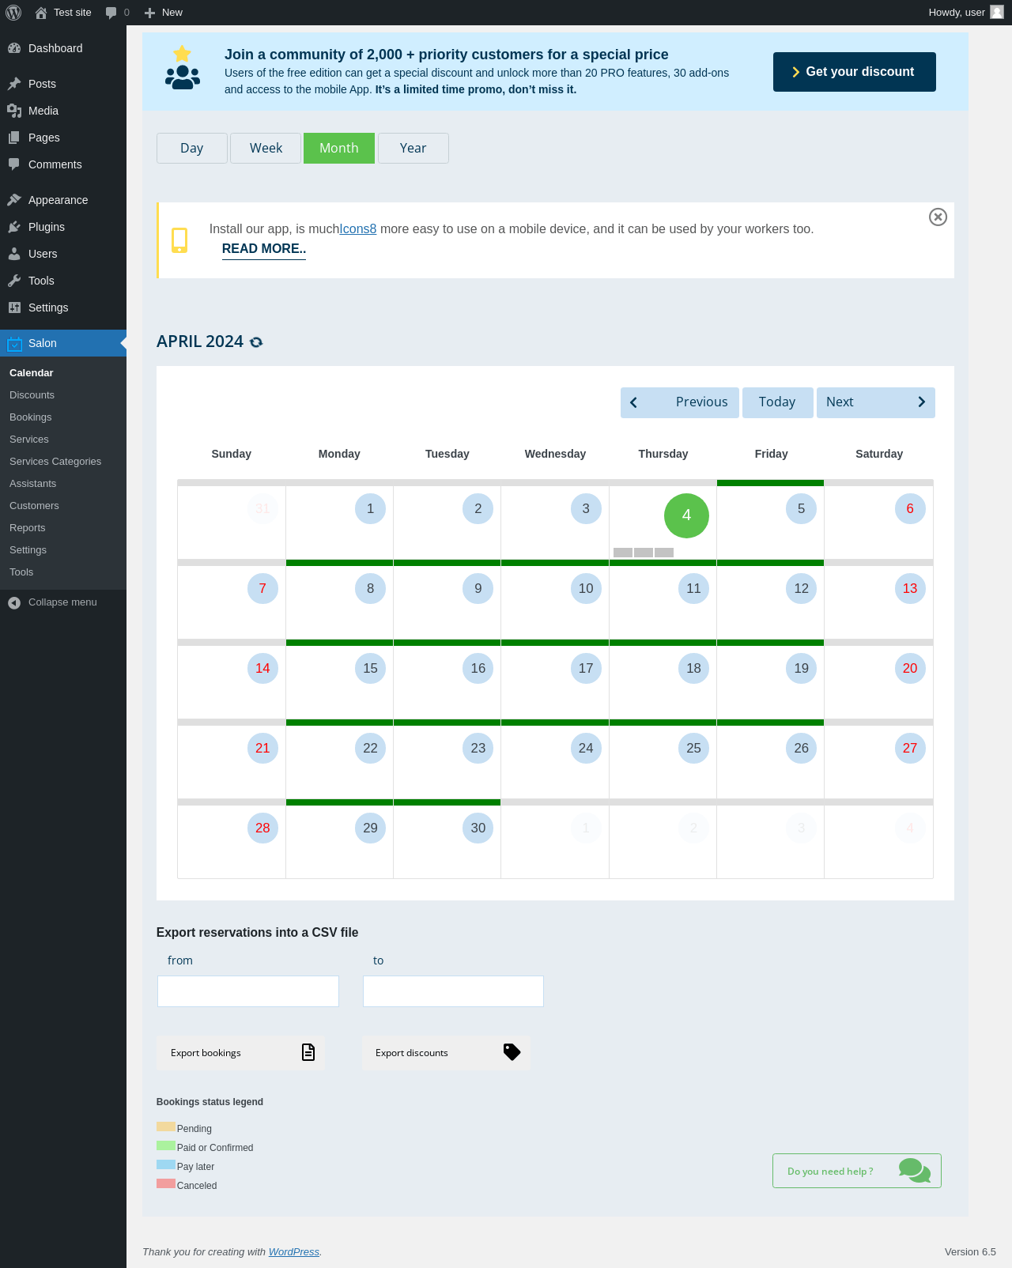Viewport: 1012px width, 1268px height.
Task: Open the New content dropdown
Action: pos(164,13)
